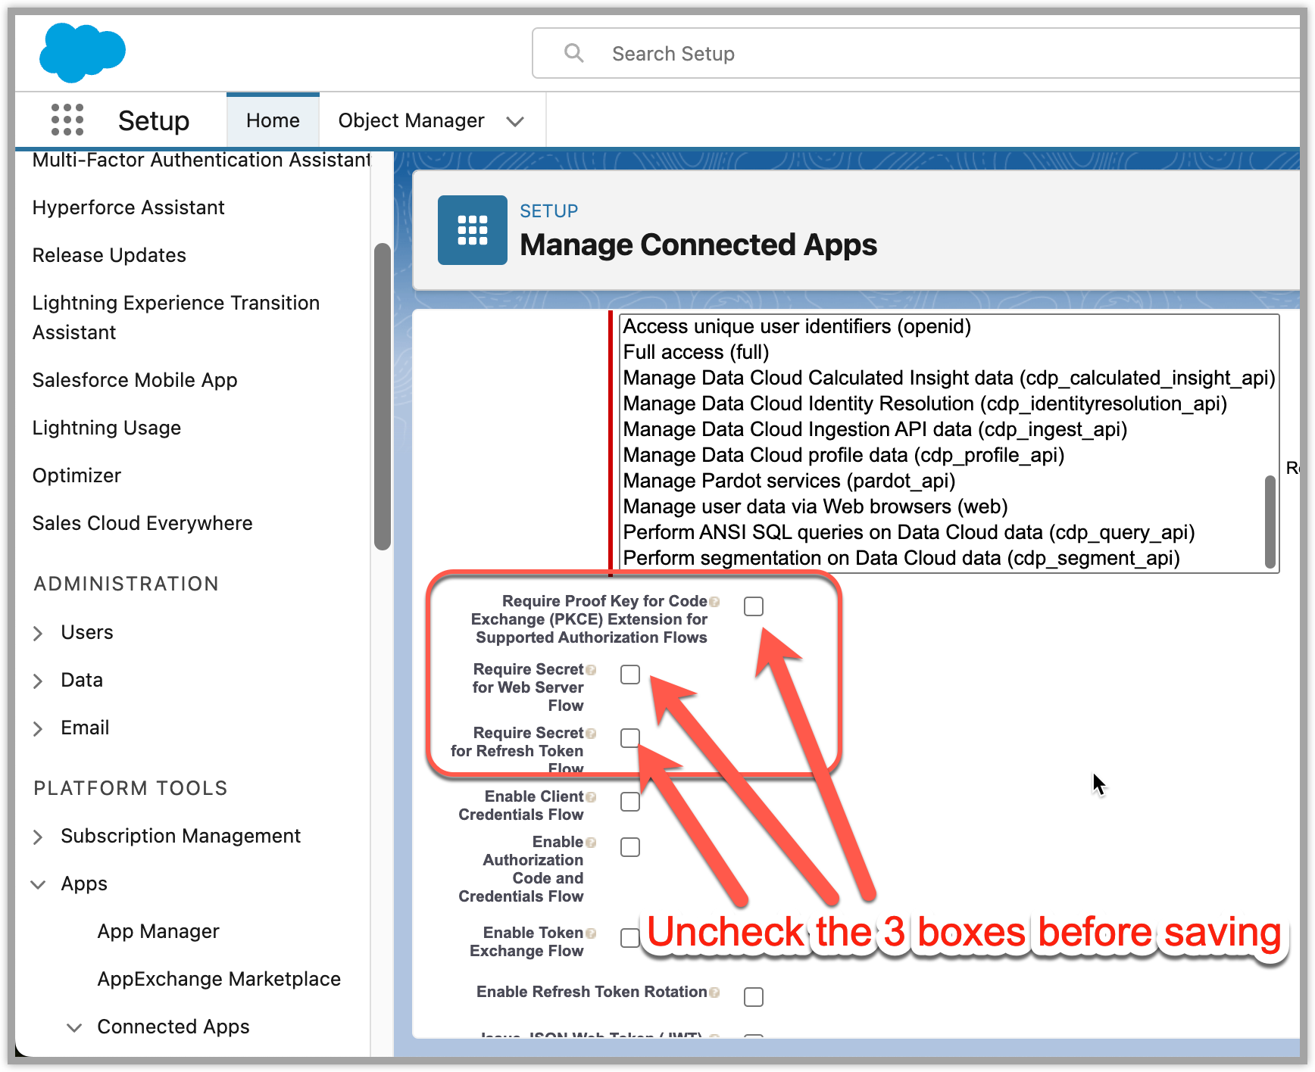Enable Token Exchange Flow checkbox
Image resolution: width=1315 pixels, height=1072 pixels.
[630, 938]
